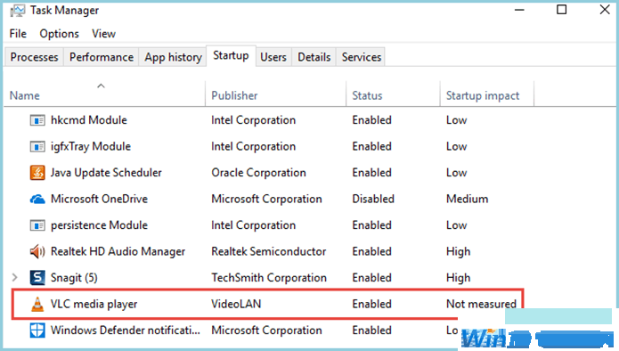Click the Medium startup impact value
Image resolution: width=619 pixels, height=351 pixels.
tap(467, 199)
